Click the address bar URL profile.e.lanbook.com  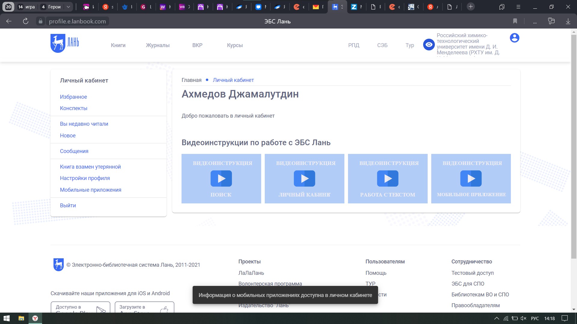click(77, 21)
